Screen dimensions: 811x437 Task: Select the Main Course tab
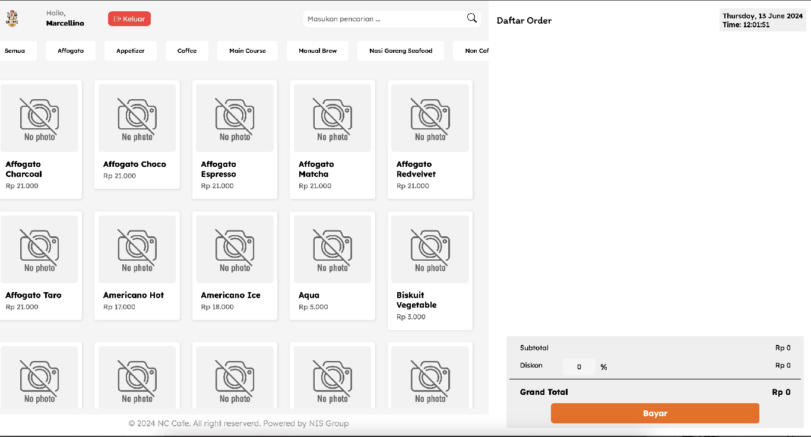[248, 51]
